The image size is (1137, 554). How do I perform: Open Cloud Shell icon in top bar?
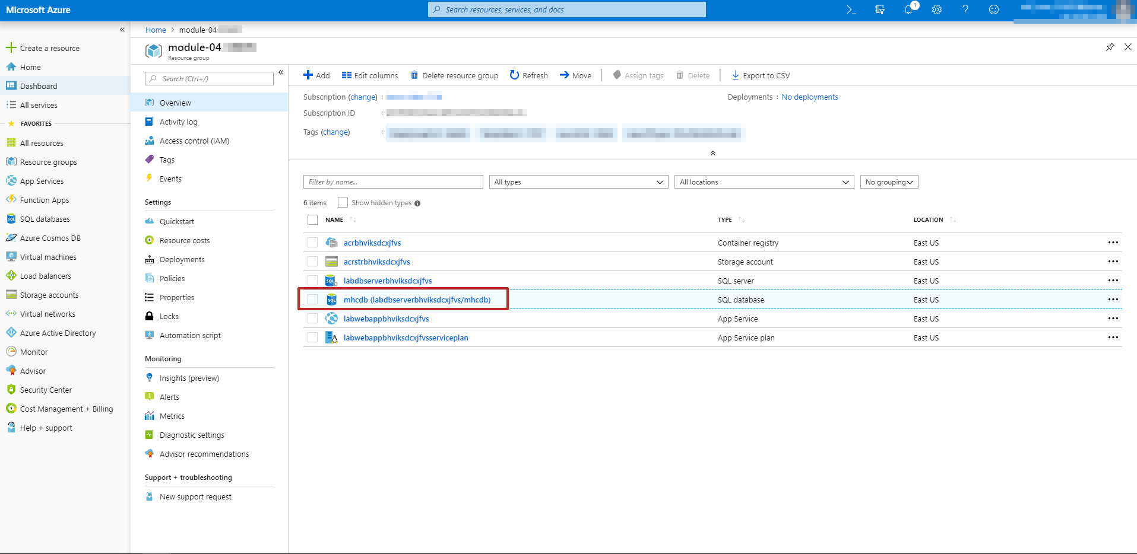click(x=851, y=9)
